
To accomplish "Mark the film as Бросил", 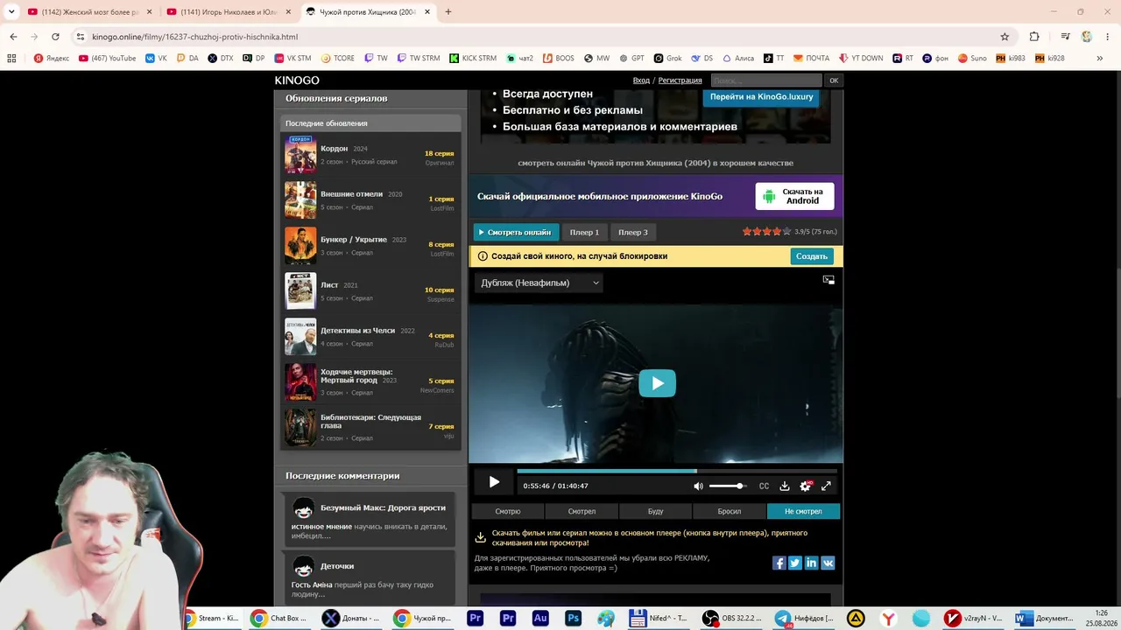I will [730, 511].
